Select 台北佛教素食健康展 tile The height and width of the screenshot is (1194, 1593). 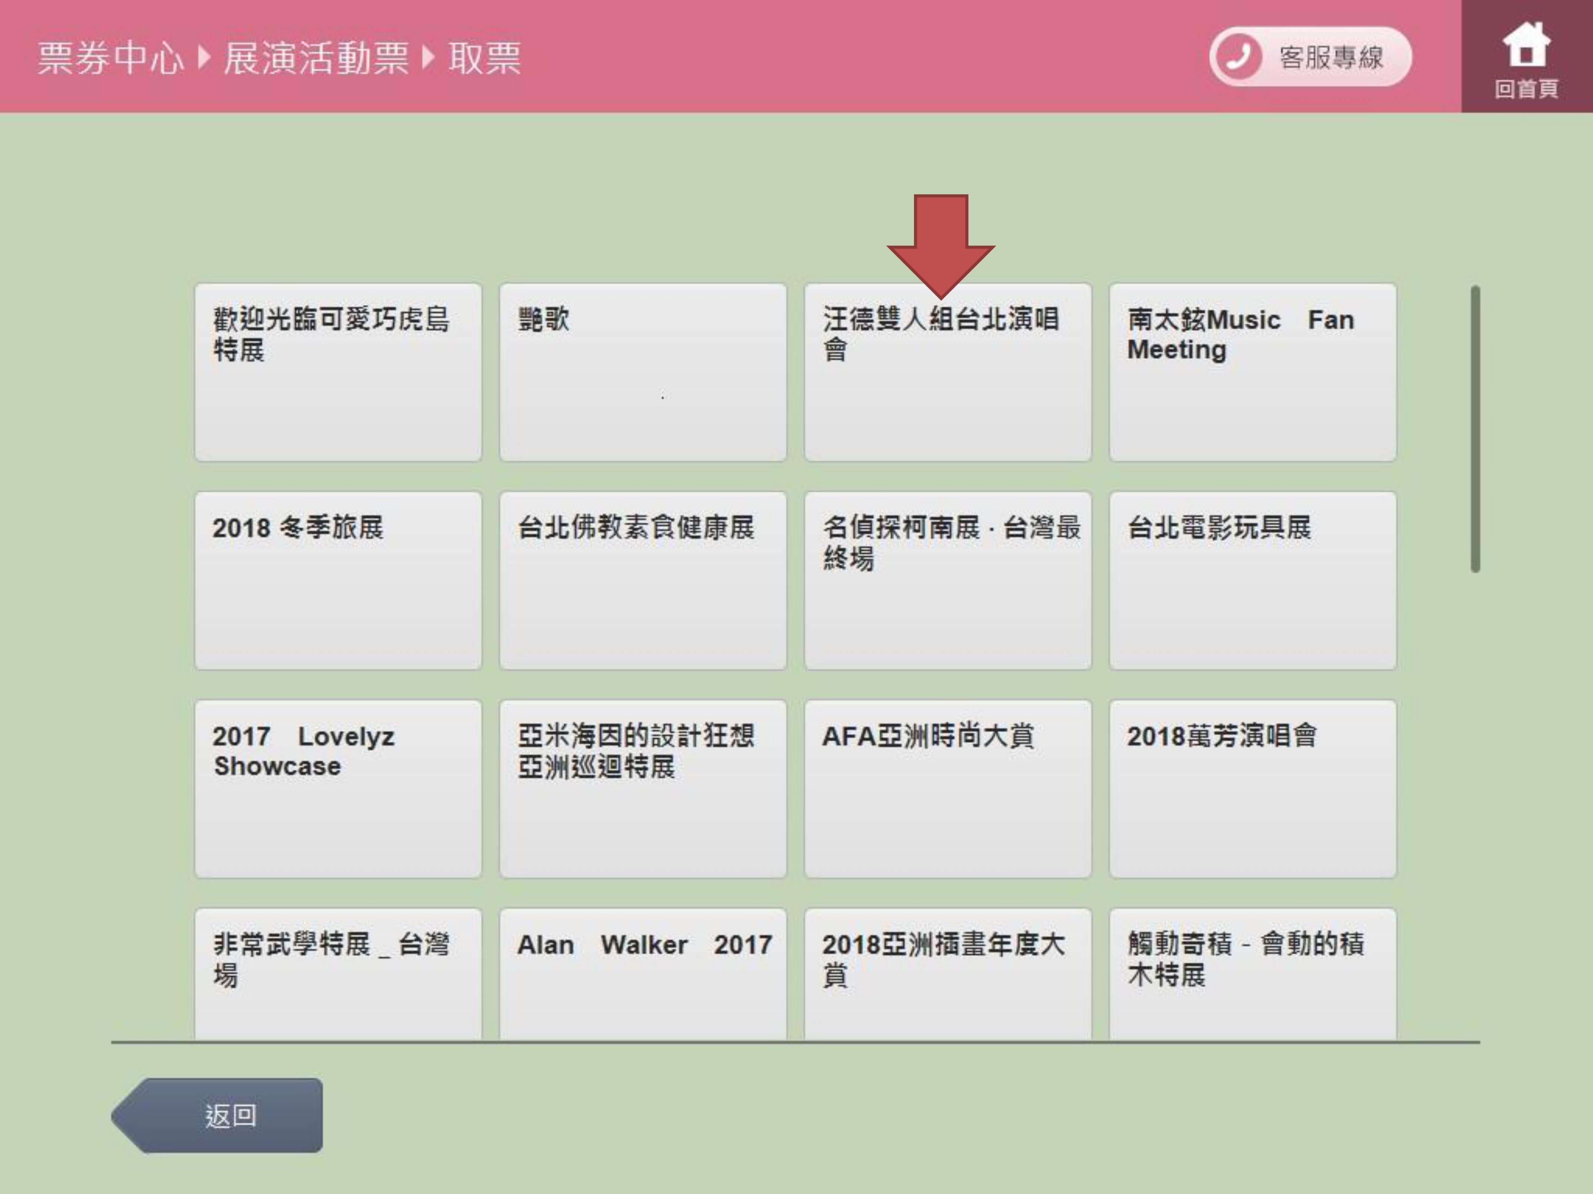click(643, 580)
